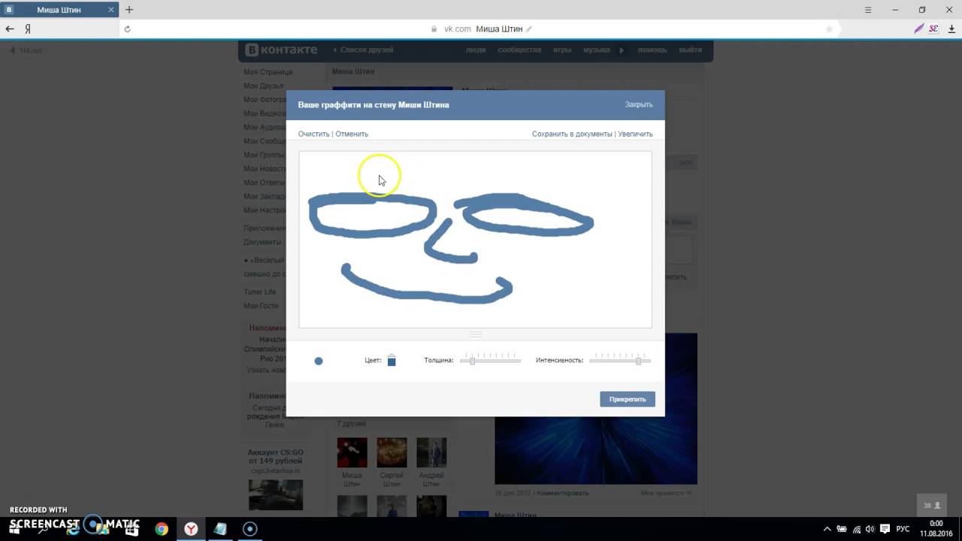Image resolution: width=962 pixels, height=541 pixels.
Task: Click the play arrow next to музыка
Action: click(622, 50)
